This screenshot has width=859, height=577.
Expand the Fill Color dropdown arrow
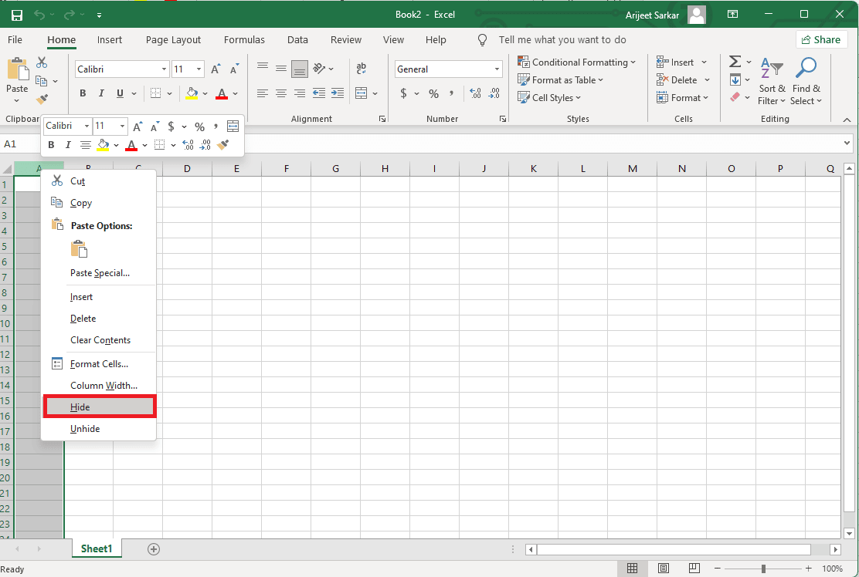[x=205, y=93]
